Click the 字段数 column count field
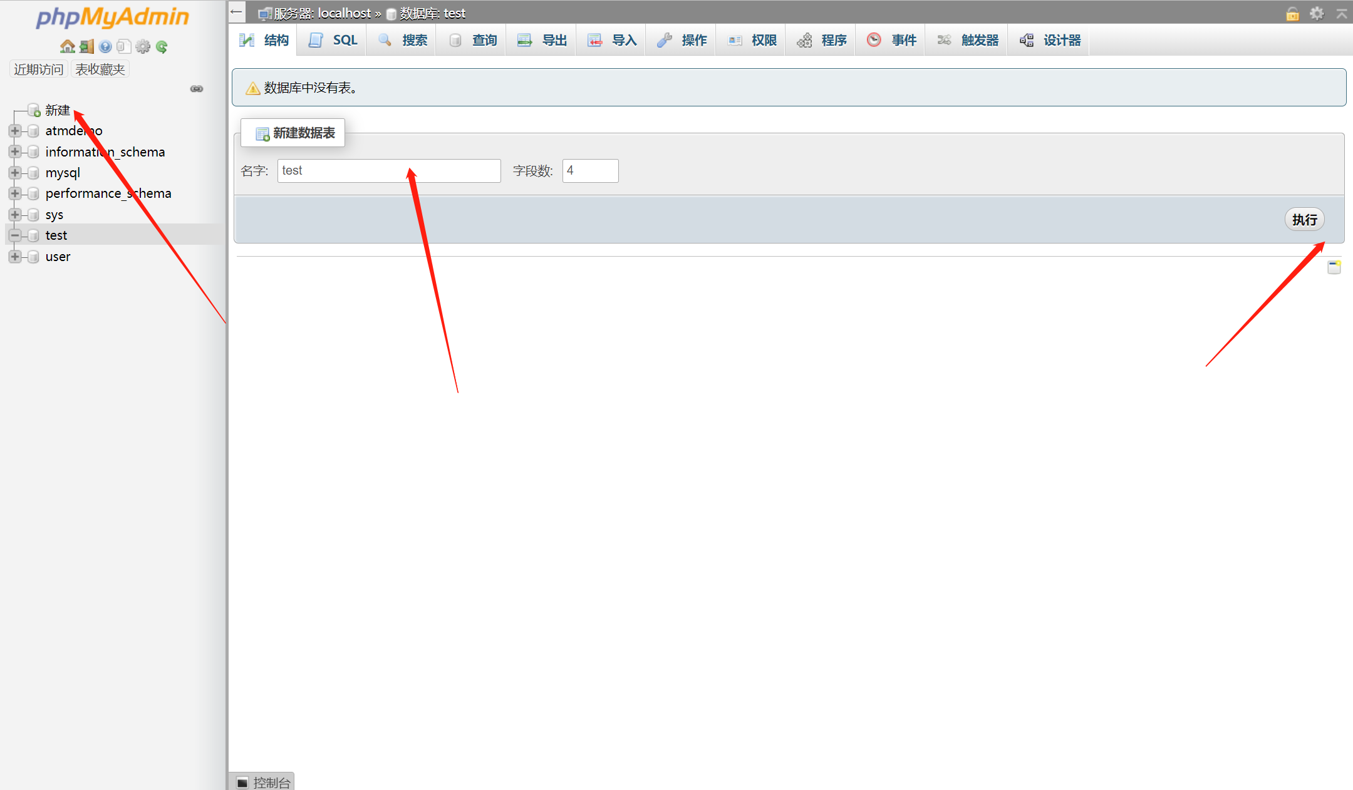1353x790 pixels. coord(589,171)
